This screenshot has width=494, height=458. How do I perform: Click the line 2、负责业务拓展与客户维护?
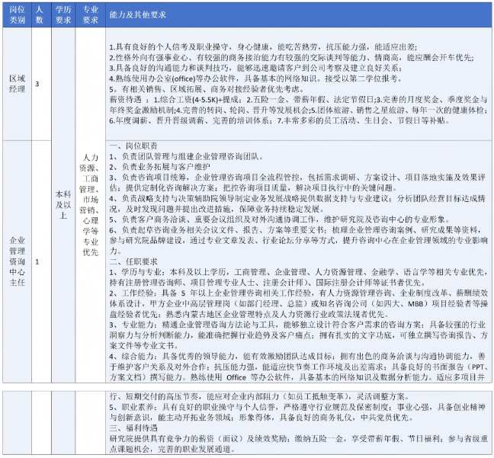click(160, 167)
